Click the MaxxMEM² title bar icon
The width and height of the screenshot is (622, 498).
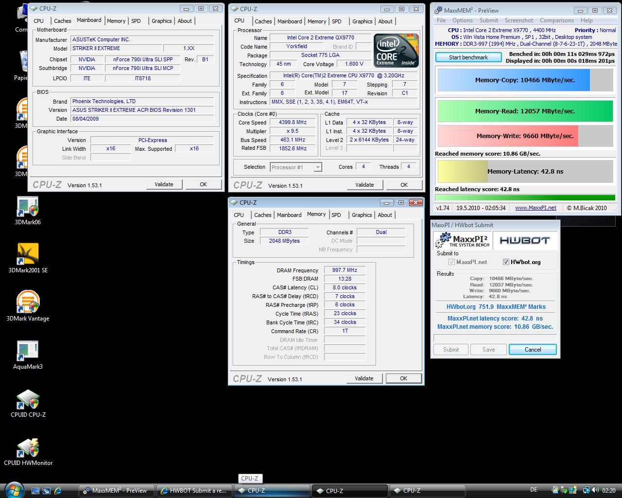click(x=438, y=10)
